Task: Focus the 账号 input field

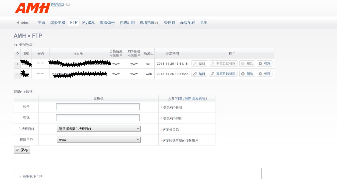Action: (x=98, y=107)
